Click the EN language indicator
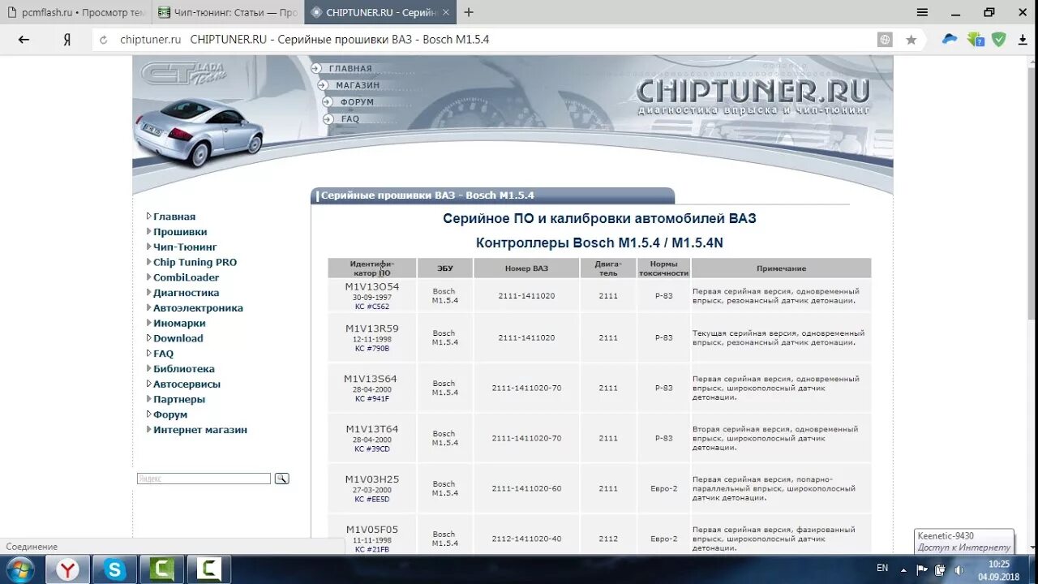The image size is (1038, 584). coord(882,569)
